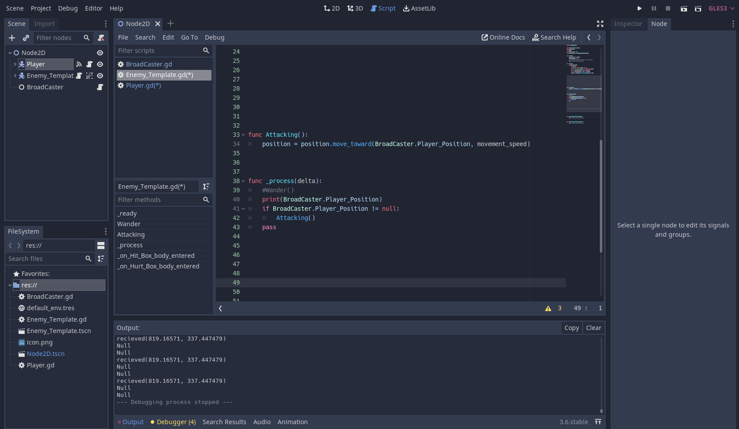Click Search files field
This screenshot has height=429, width=739.
point(50,259)
